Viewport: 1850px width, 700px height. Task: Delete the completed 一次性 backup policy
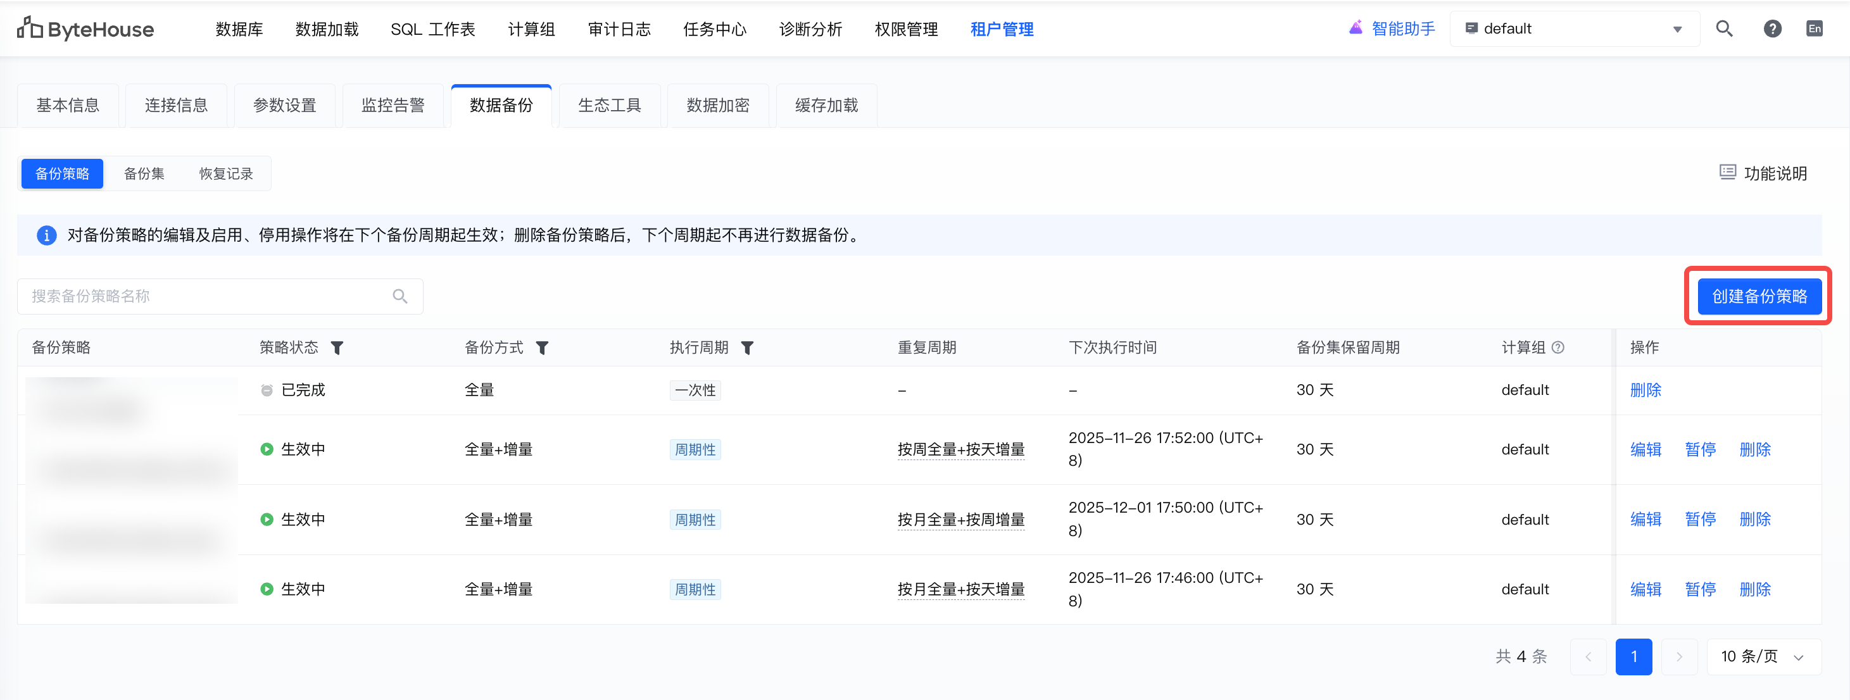(x=1645, y=390)
